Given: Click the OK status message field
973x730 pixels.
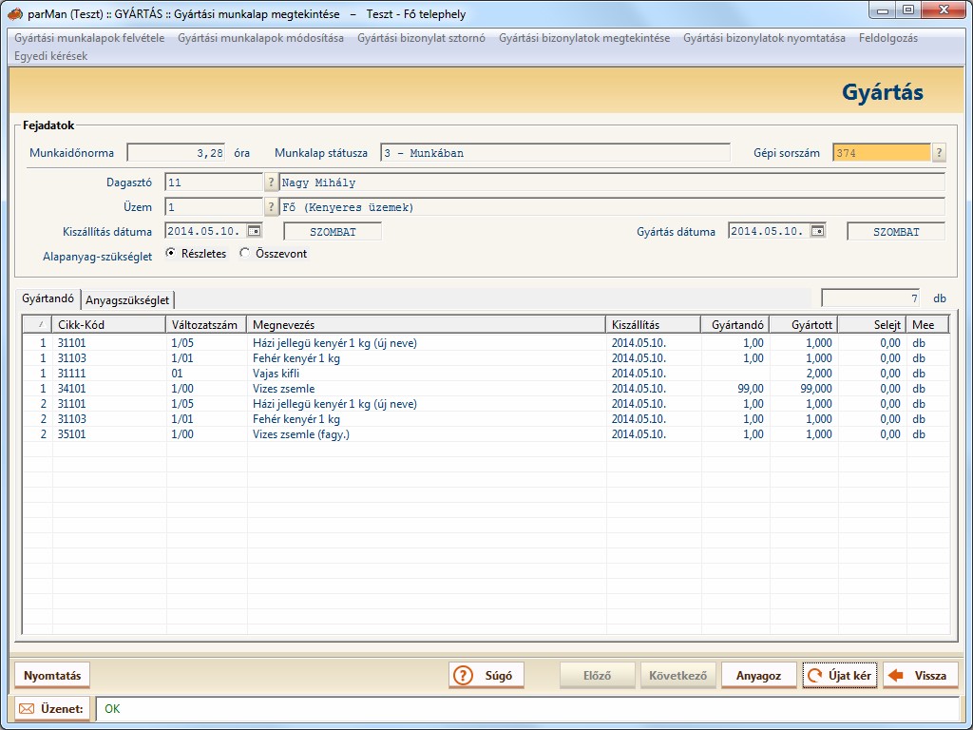Looking at the screenshot, I should [x=527, y=709].
